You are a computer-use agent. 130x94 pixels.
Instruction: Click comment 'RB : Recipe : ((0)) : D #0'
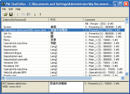tap(99, 24)
